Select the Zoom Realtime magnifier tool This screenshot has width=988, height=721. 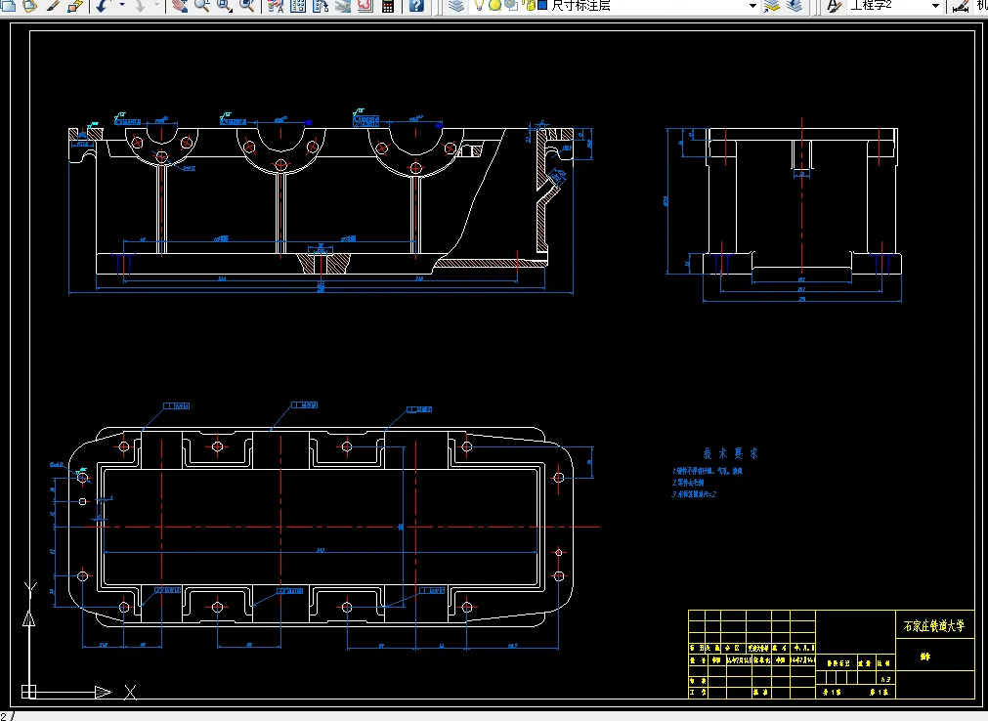201,6
